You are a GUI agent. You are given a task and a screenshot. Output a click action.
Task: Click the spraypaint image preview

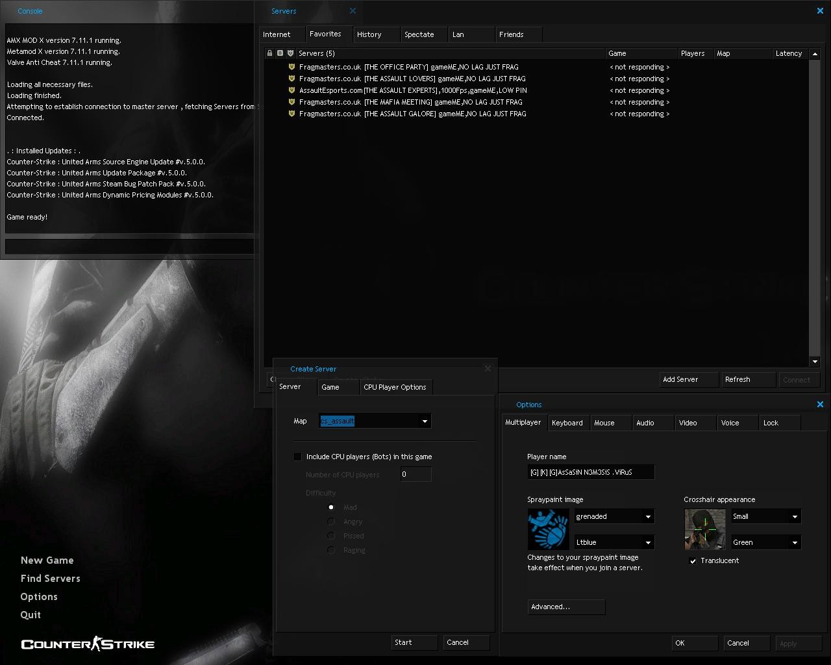(x=548, y=529)
